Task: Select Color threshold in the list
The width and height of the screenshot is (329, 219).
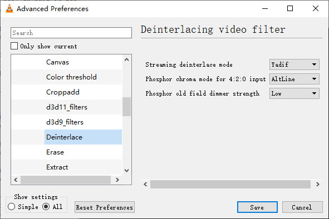Action: 71,77
